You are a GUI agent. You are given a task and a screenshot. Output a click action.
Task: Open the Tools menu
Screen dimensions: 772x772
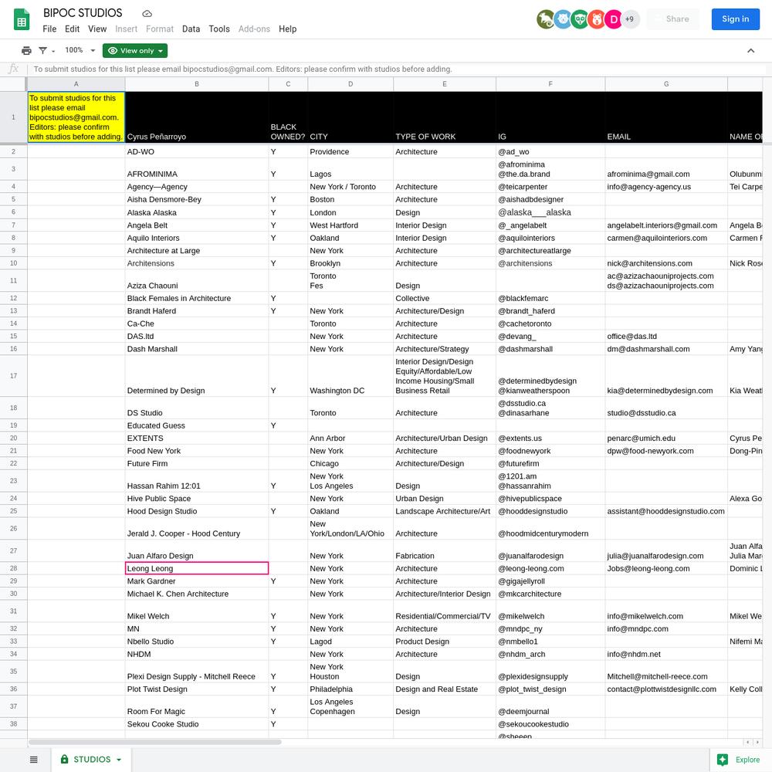pos(219,29)
